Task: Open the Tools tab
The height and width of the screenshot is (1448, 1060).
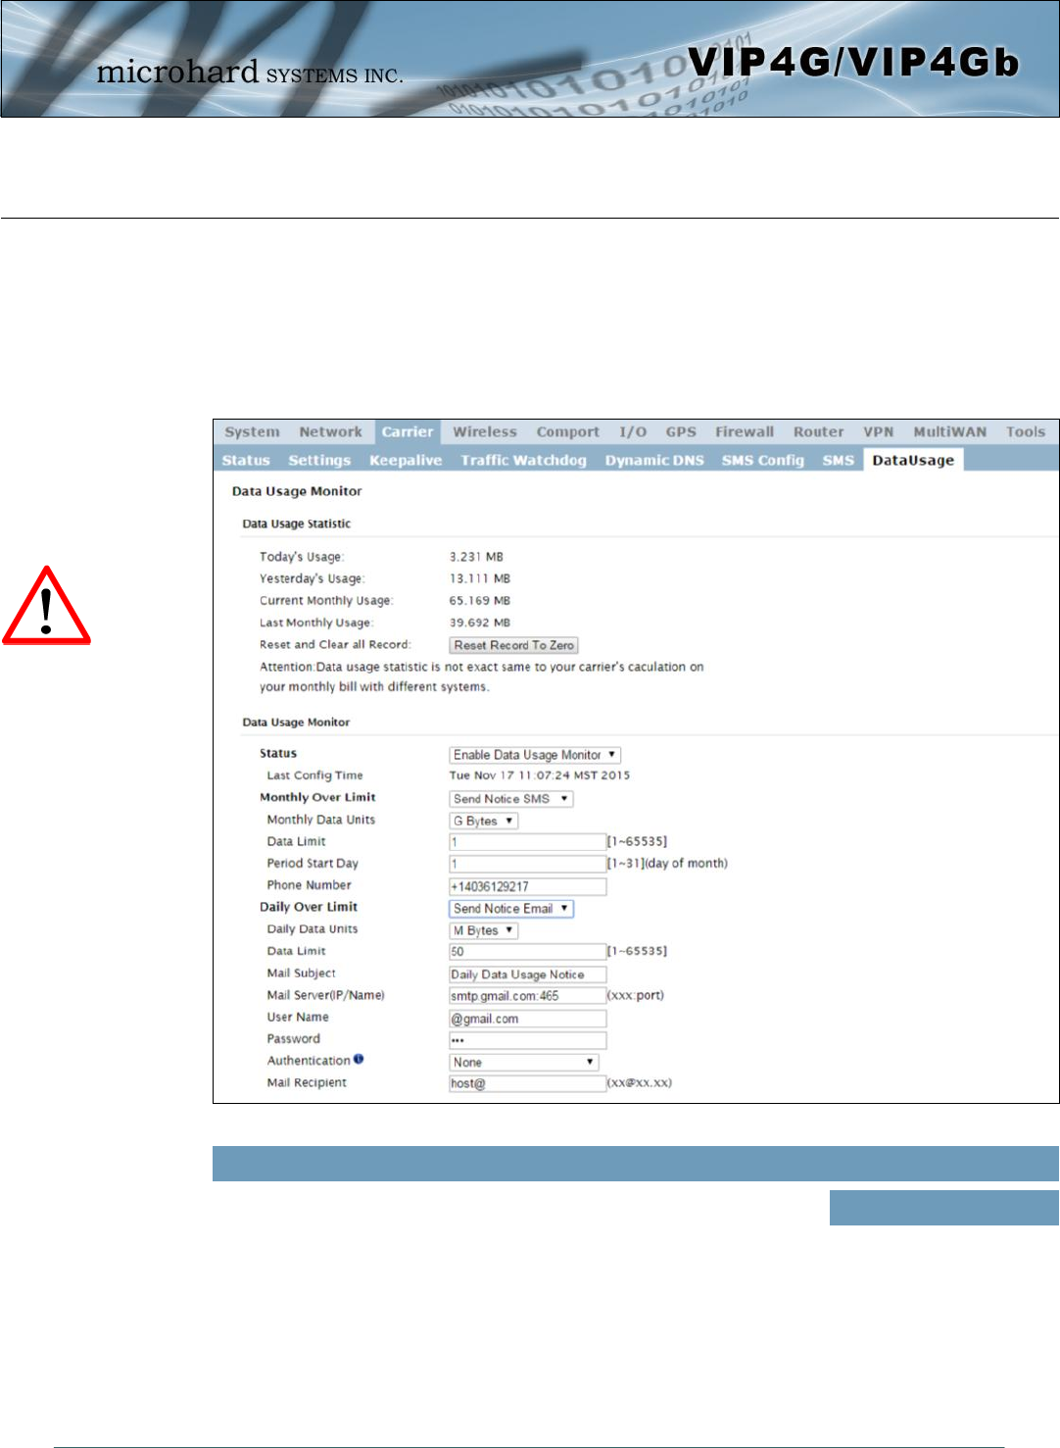Action: pos(1025,432)
